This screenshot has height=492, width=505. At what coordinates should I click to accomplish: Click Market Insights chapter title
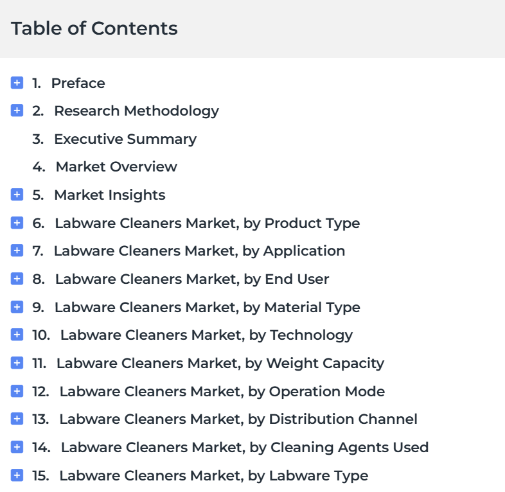click(x=109, y=195)
